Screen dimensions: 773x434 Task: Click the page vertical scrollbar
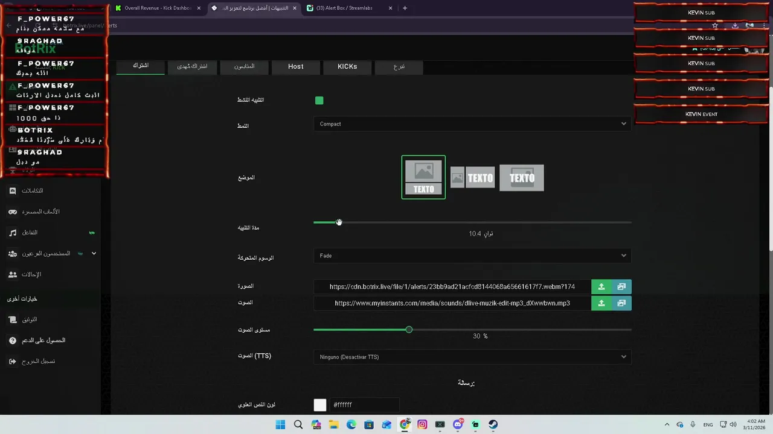pos(770,169)
